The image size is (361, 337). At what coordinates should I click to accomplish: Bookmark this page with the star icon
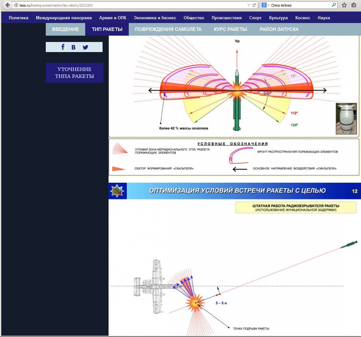(x=344, y=5)
